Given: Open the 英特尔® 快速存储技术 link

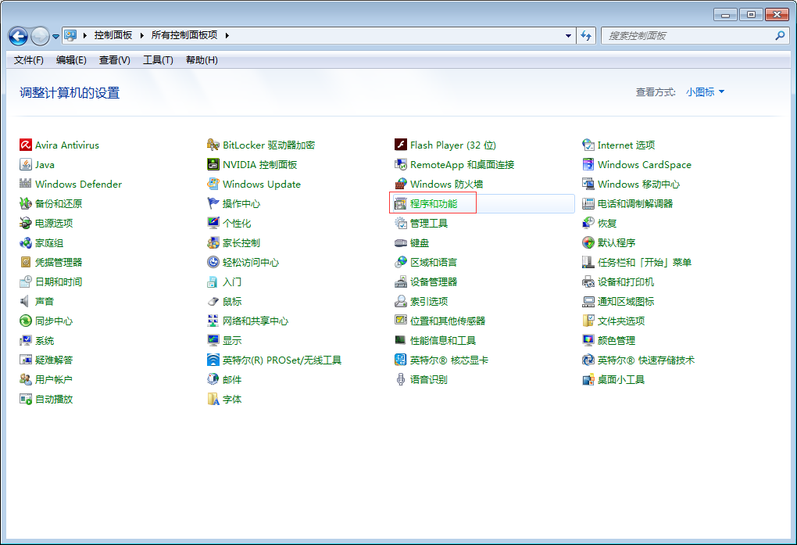Looking at the screenshot, I should [646, 360].
